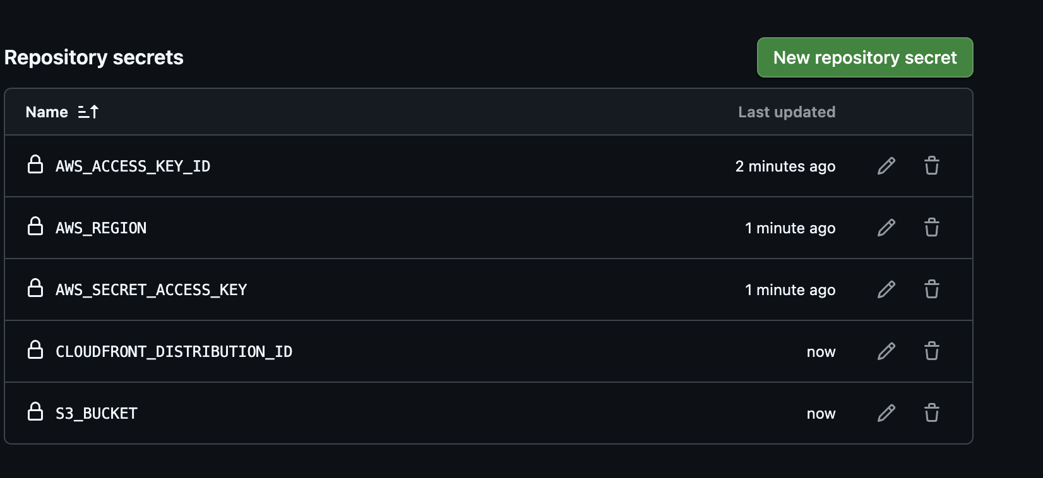The height and width of the screenshot is (478, 1043).
Task: Click the AWS_REGION secret name
Action: point(101,228)
